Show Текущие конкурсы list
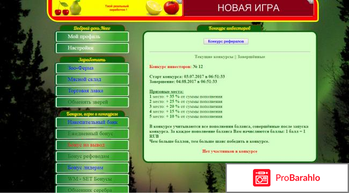Viewport: 349px width, 193px height. point(214,57)
